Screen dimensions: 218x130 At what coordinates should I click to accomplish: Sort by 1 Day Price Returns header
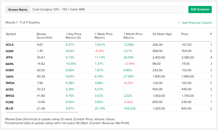click(x=73, y=36)
